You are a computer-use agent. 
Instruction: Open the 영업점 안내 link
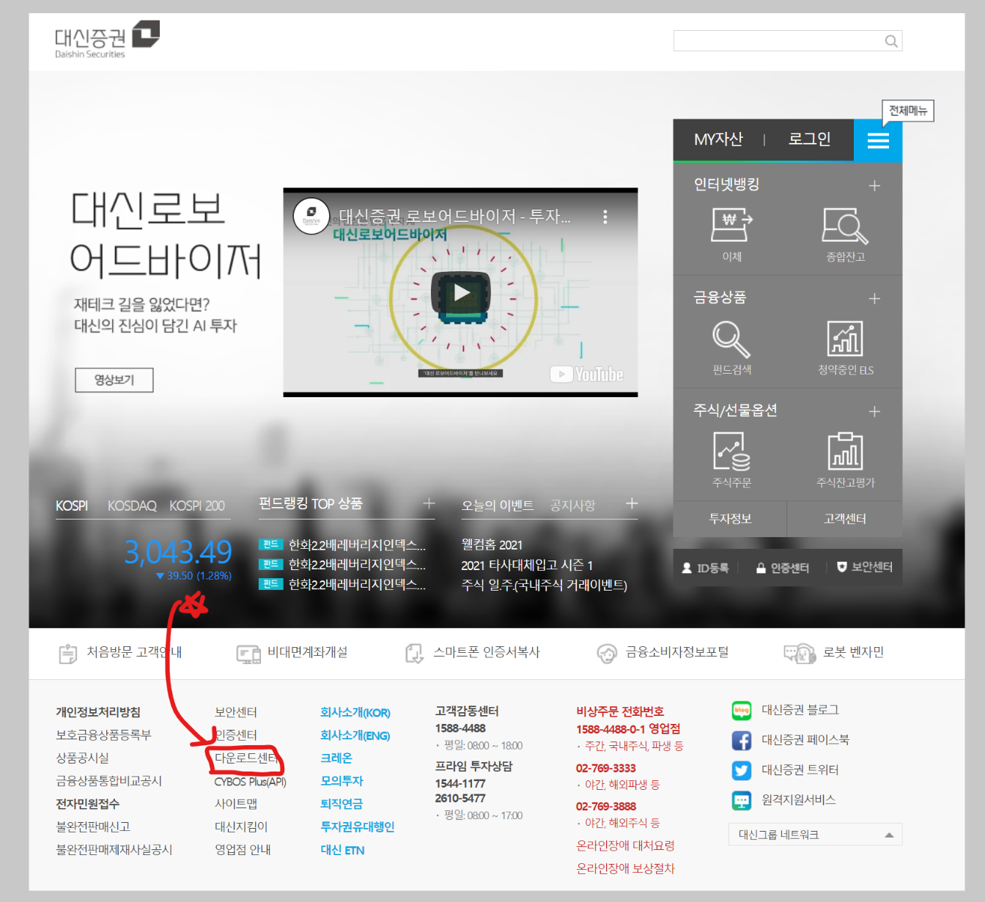point(243,850)
